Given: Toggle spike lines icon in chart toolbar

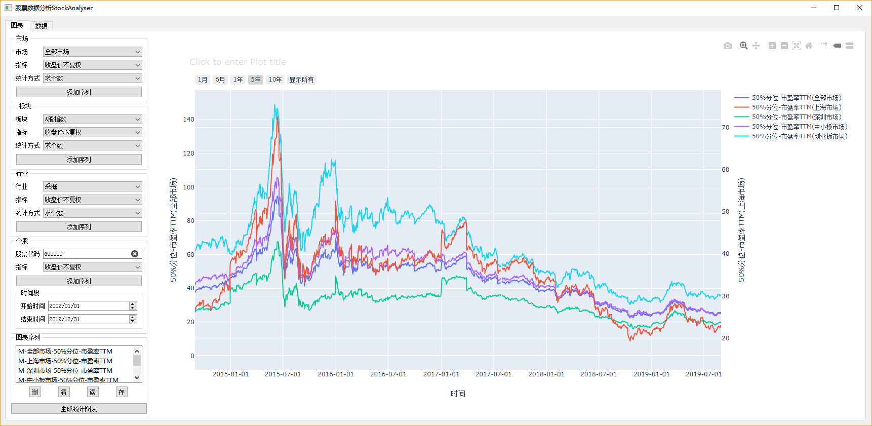Looking at the screenshot, I should tap(824, 46).
